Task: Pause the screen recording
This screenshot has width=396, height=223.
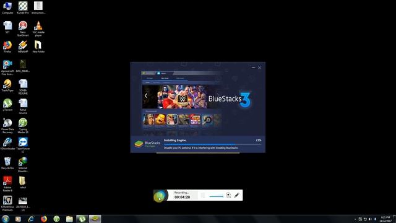Action: point(160,196)
